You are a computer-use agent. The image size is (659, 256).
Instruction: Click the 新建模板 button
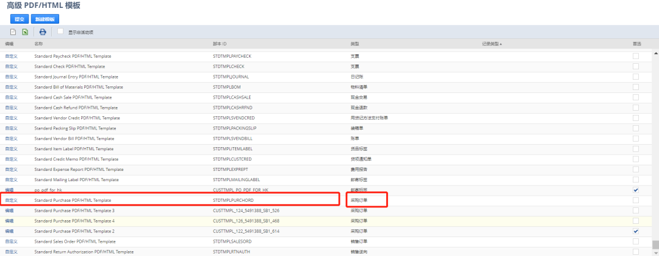pos(45,19)
